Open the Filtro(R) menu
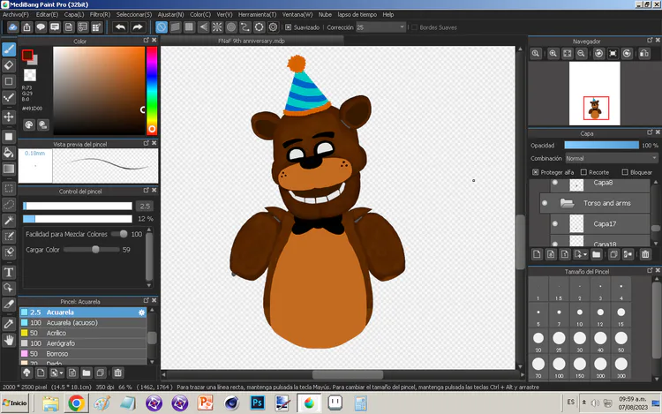 click(x=100, y=14)
